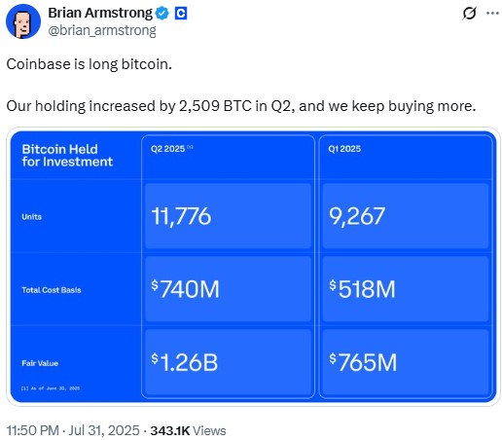Open the three-dot more options menu

pos(492,14)
